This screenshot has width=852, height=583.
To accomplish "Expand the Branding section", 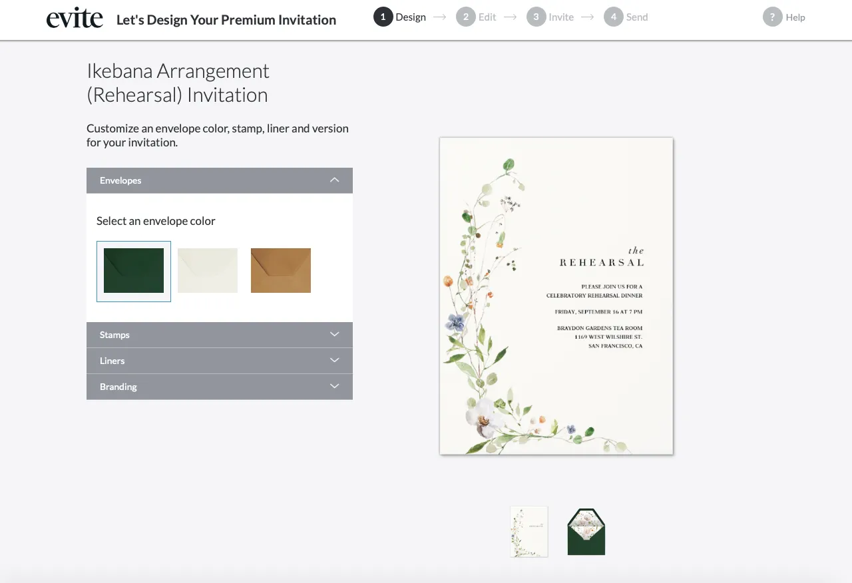I will click(x=219, y=387).
